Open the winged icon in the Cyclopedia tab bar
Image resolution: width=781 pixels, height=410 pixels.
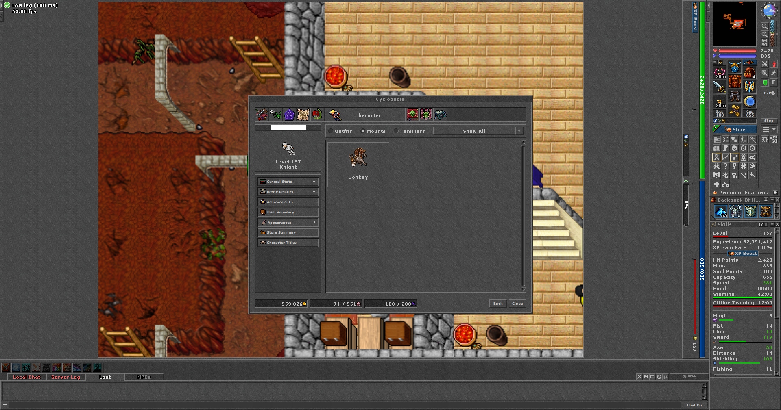[x=440, y=115]
